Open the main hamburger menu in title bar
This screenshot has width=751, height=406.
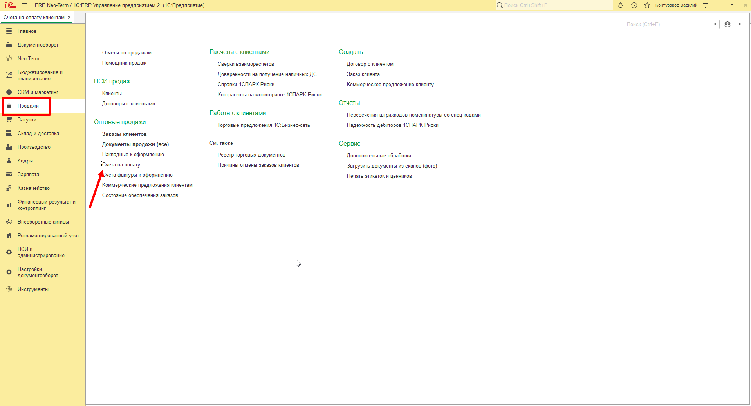[x=24, y=5]
